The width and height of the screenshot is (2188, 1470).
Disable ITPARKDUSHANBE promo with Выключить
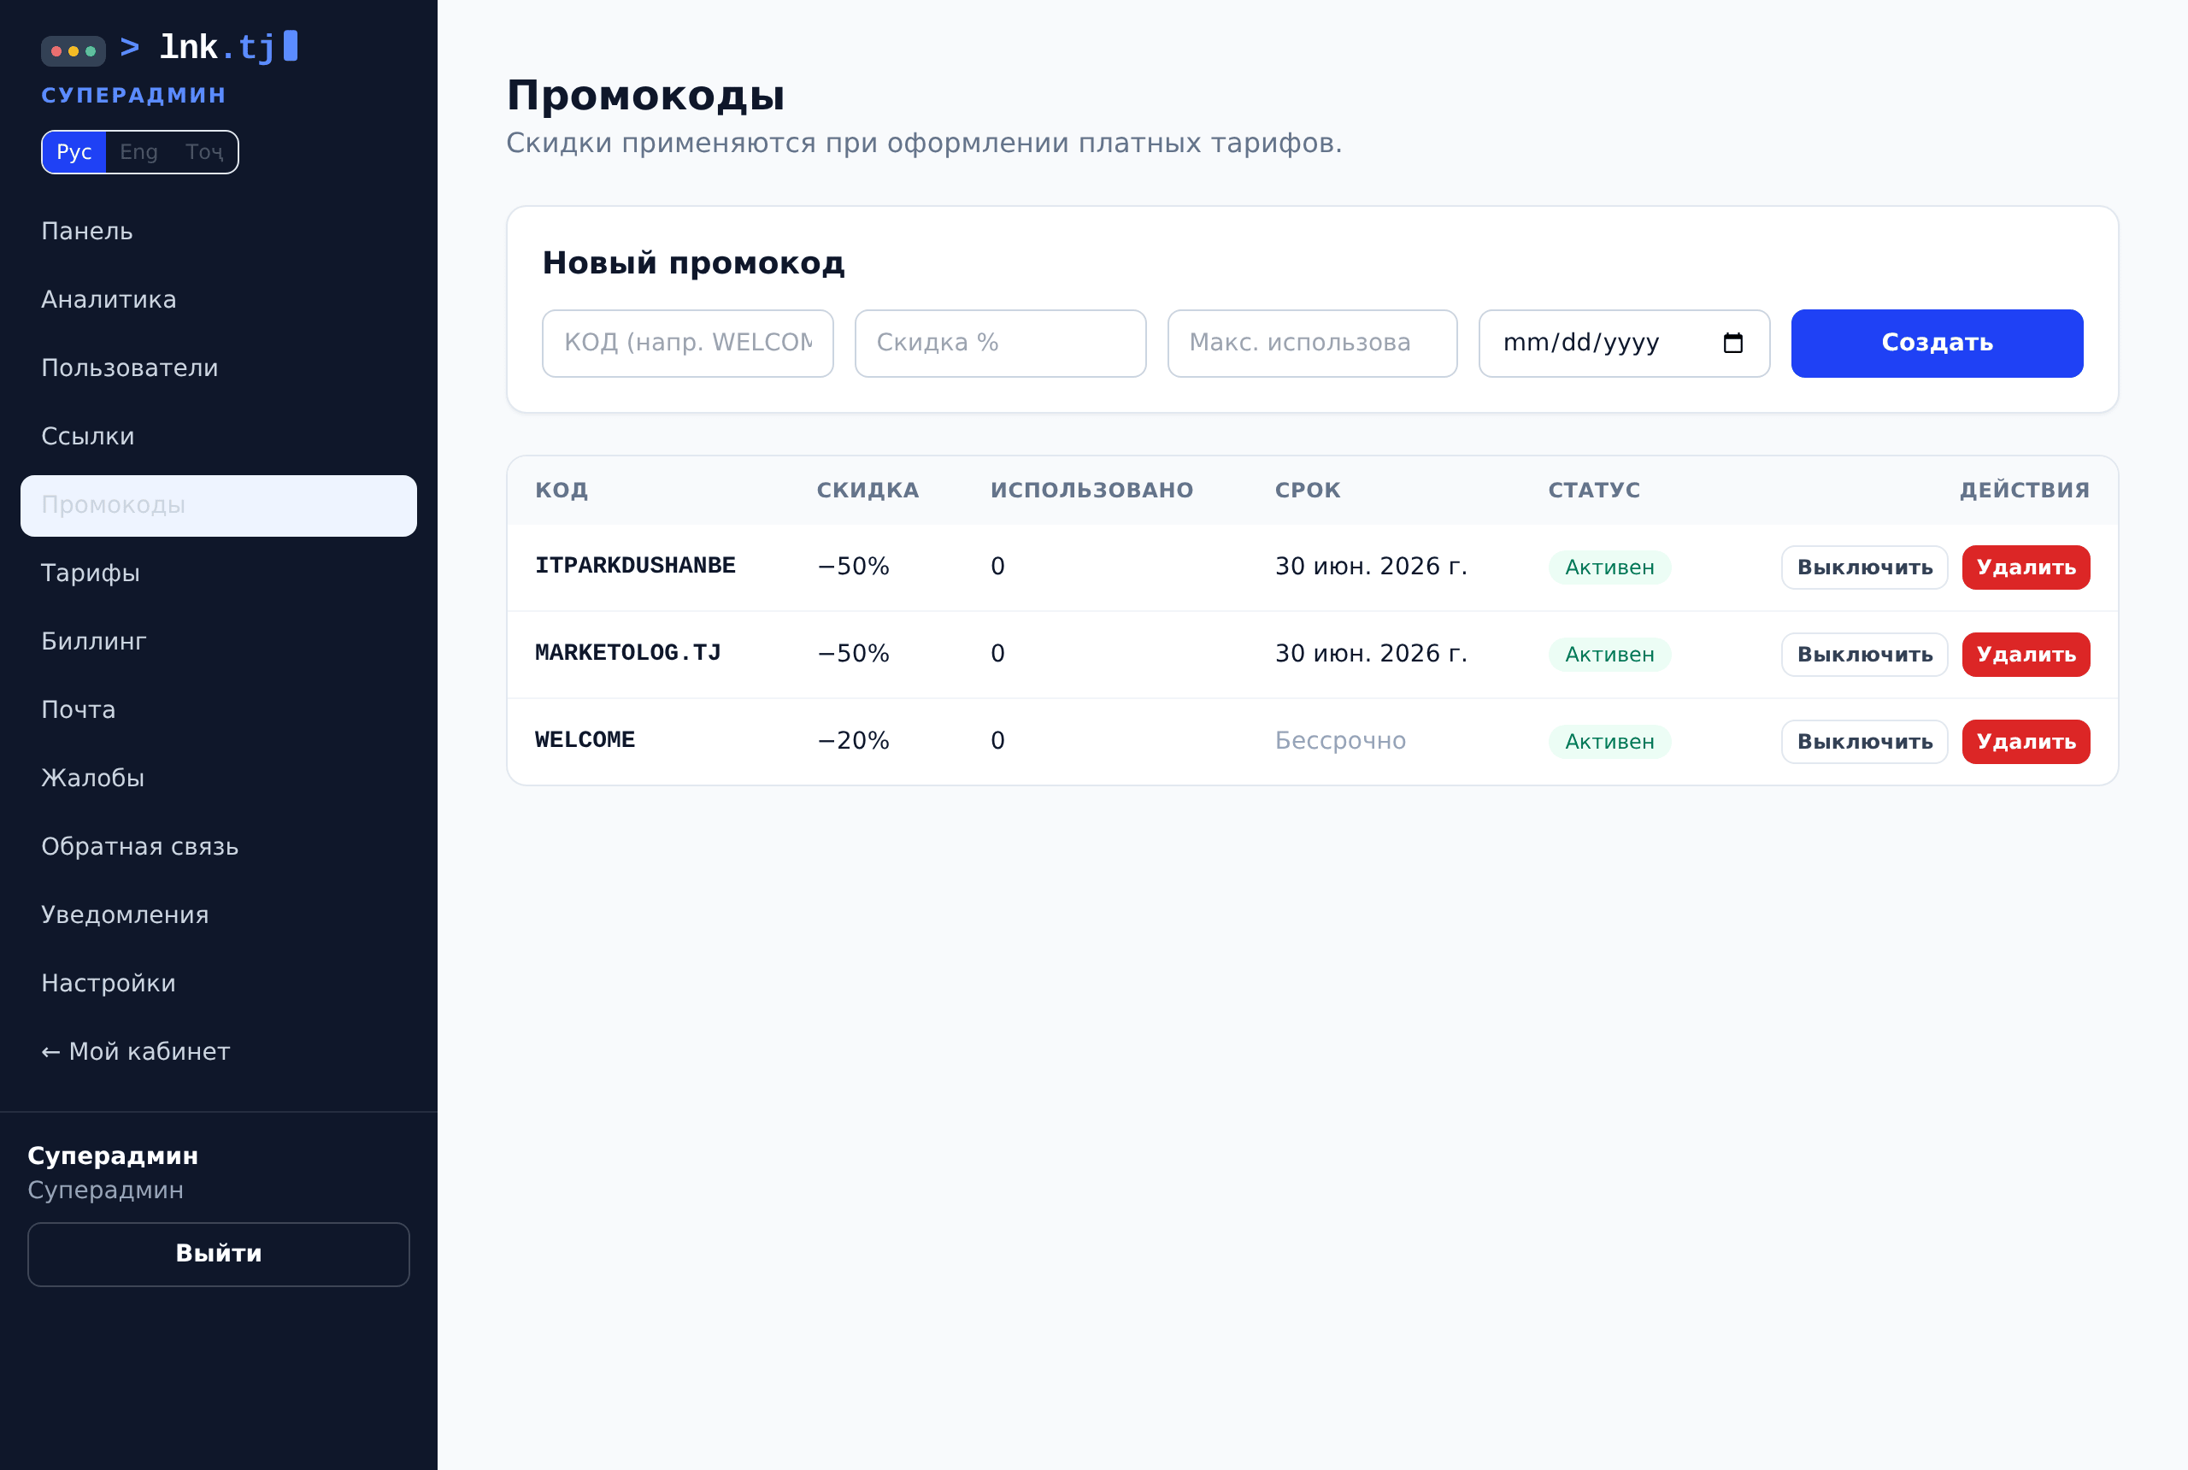[x=1863, y=567]
